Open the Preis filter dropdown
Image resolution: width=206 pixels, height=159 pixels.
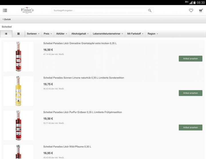pyautogui.click(x=48, y=34)
